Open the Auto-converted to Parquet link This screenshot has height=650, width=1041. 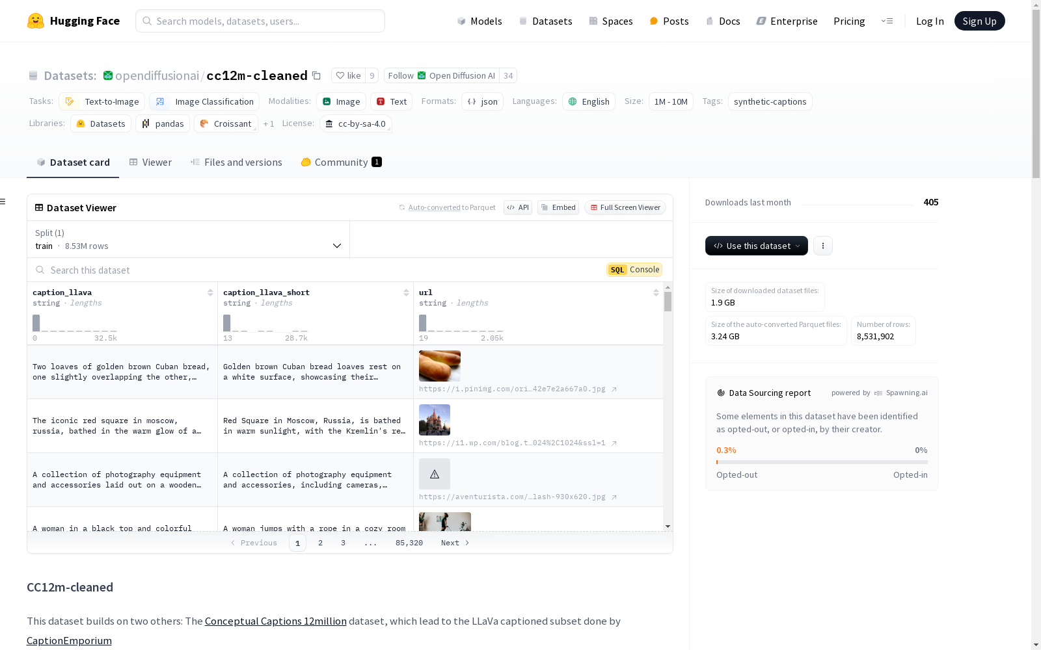(434, 207)
